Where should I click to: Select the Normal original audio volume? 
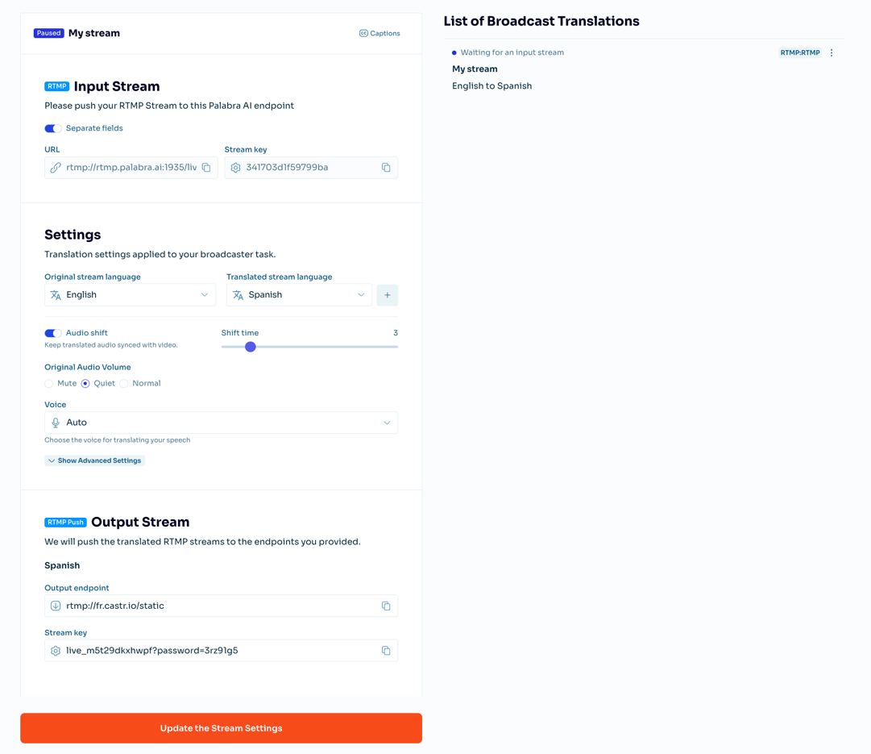click(124, 384)
